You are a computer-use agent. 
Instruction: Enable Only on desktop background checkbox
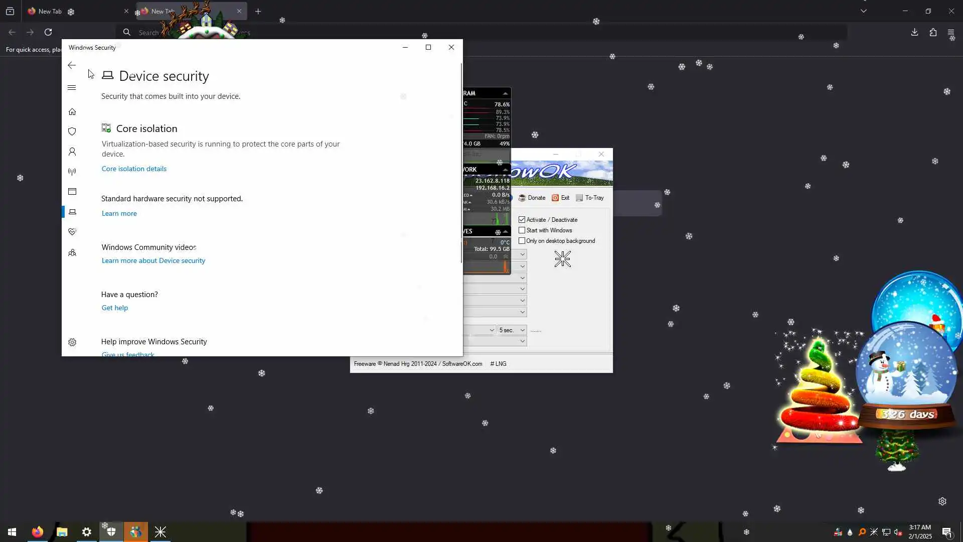pos(522,241)
